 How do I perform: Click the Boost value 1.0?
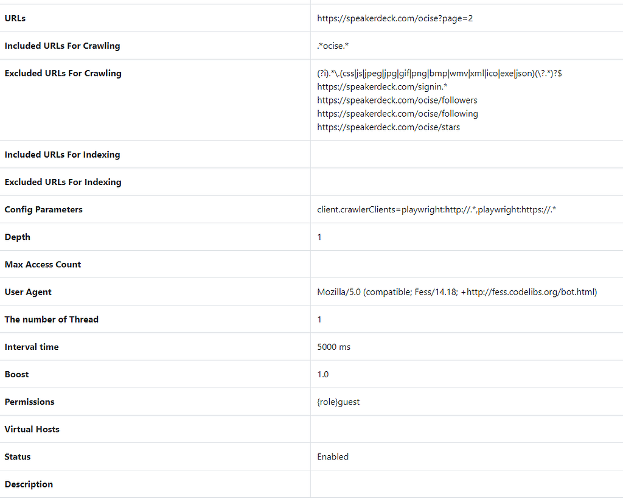point(322,374)
